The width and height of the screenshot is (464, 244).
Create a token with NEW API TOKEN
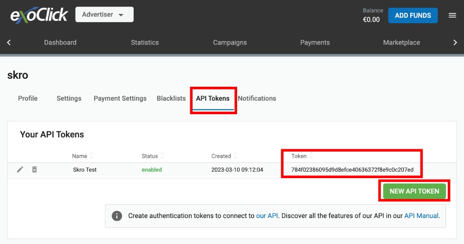pos(414,192)
